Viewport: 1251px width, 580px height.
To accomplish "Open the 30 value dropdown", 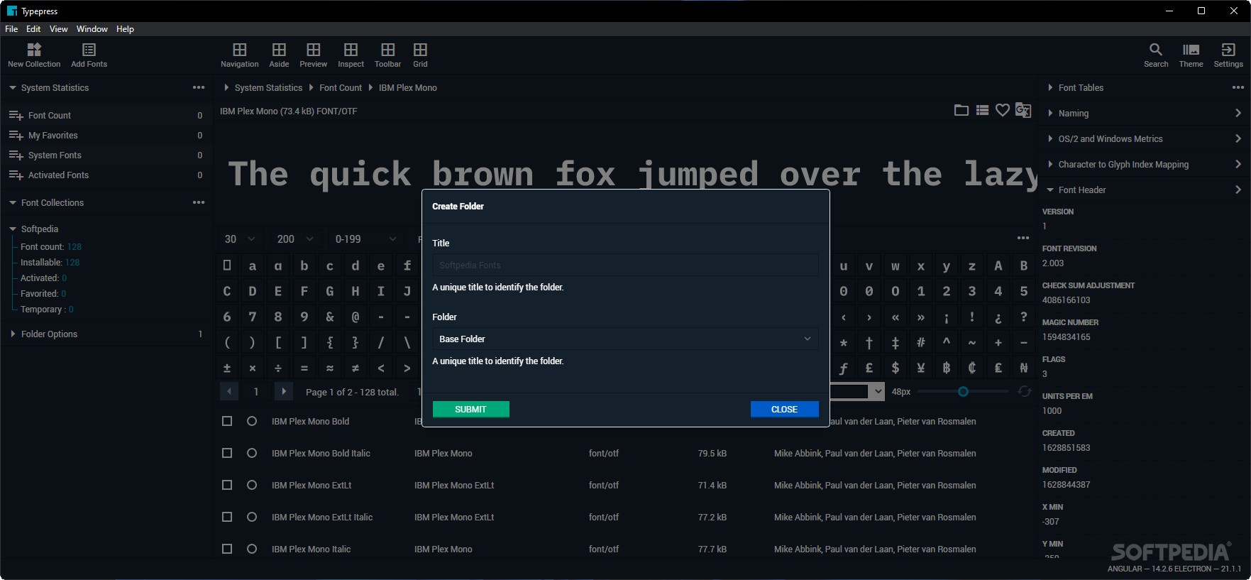I will (x=239, y=239).
